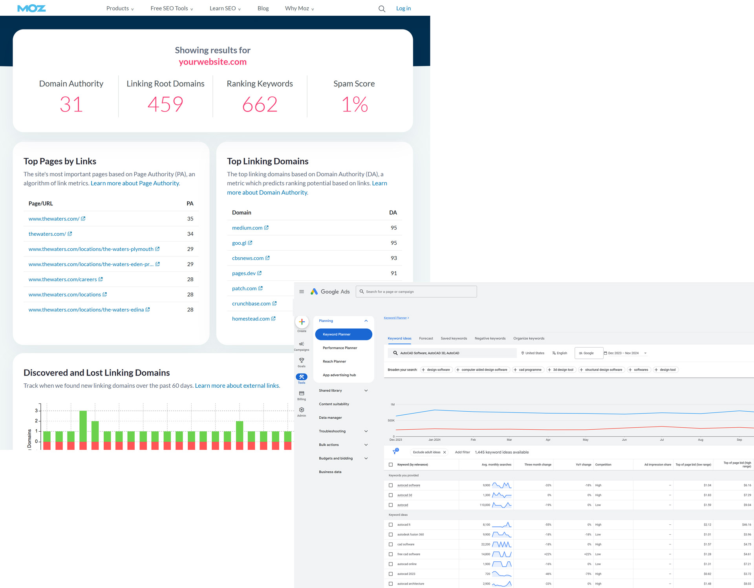Click the Google Ads page or campaign search field

[x=416, y=291]
